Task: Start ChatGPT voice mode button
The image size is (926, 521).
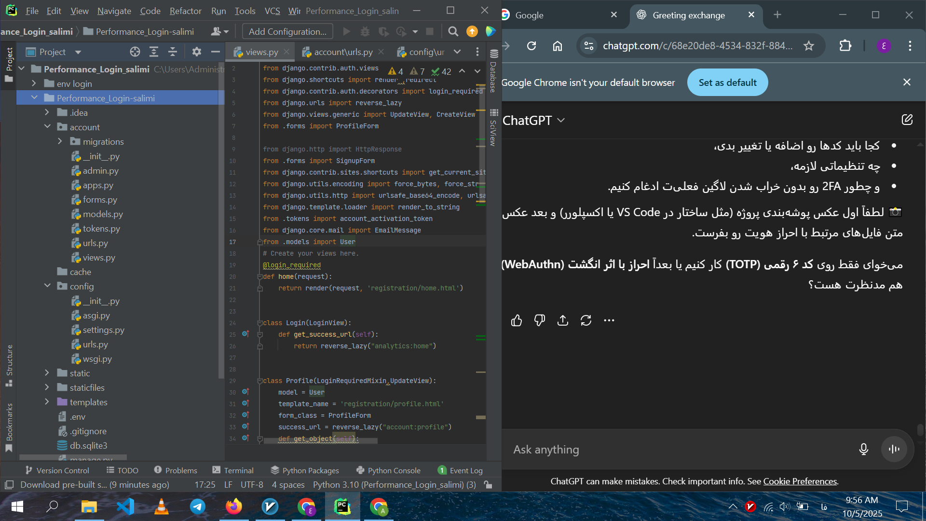Action: coord(894,449)
